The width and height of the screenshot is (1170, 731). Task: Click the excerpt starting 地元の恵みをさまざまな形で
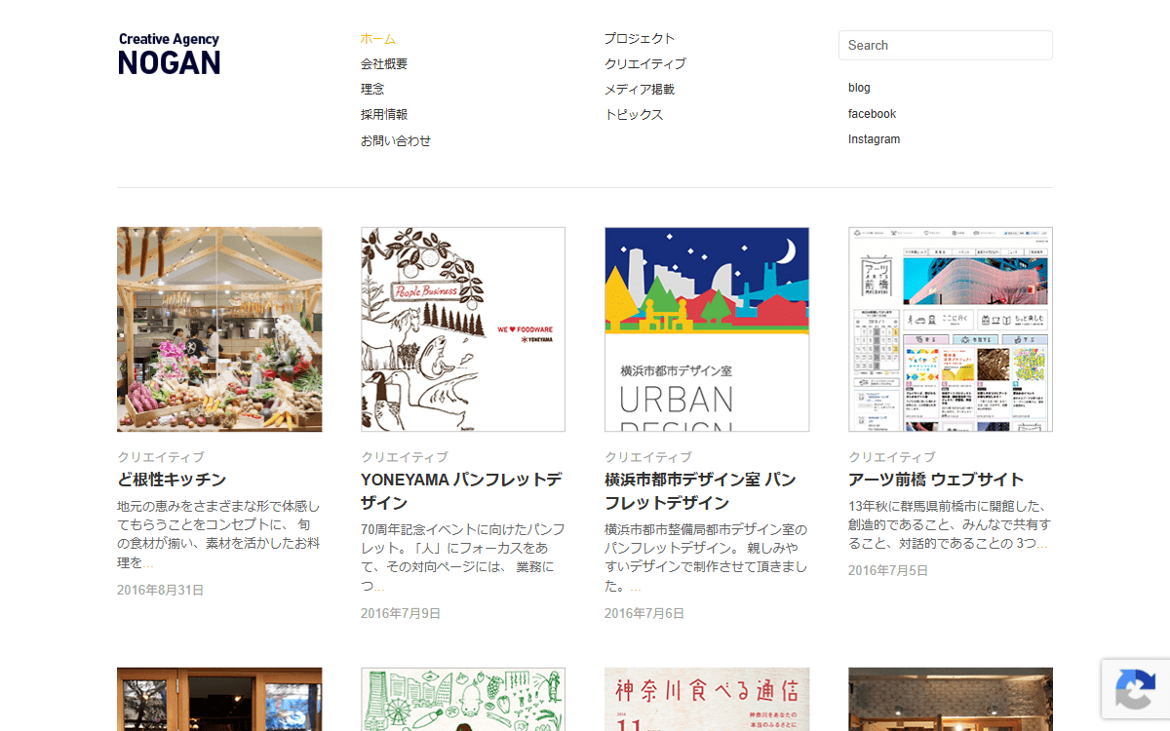(x=219, y=534)
